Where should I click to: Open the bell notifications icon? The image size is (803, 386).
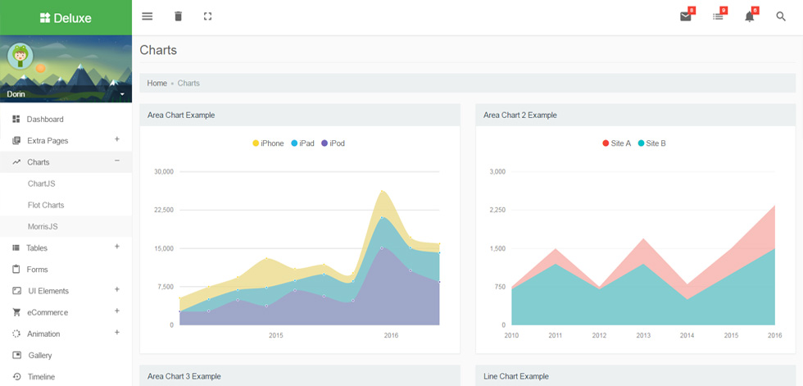click(749, 16)
